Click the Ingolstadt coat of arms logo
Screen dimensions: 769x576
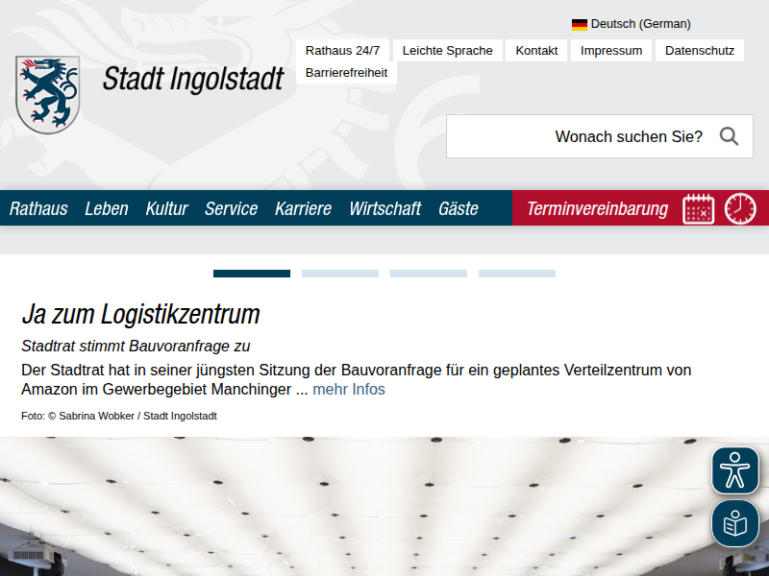point(47,94)
